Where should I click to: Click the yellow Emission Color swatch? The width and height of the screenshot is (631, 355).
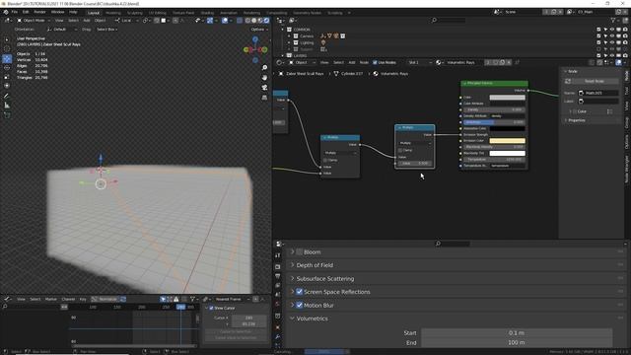507,141
